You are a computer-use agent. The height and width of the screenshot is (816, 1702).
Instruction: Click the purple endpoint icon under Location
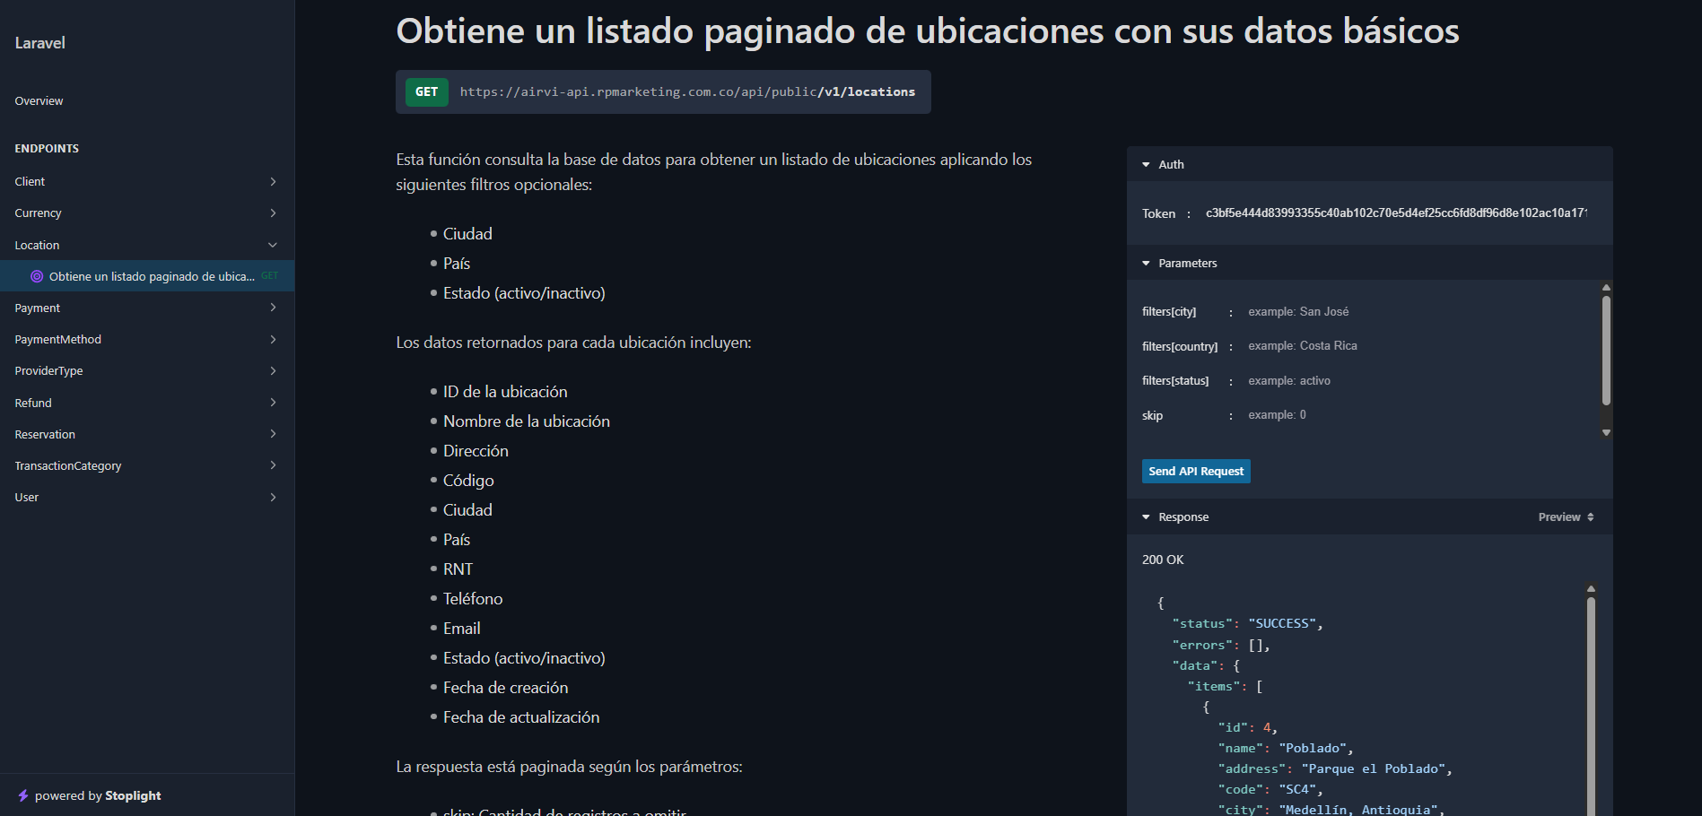tap(37, 276)
